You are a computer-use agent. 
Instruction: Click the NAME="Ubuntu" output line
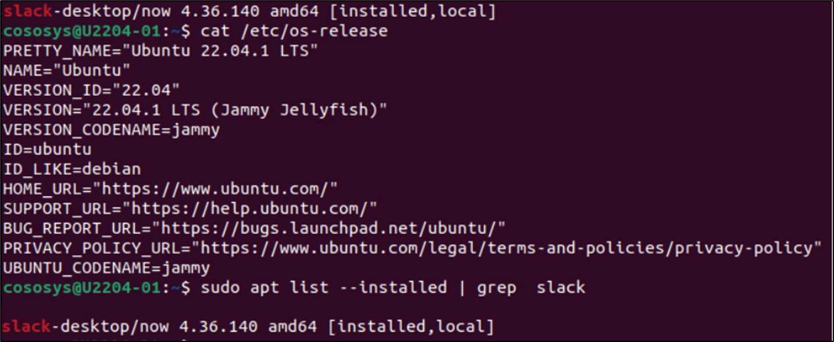[x=66, y=70]
